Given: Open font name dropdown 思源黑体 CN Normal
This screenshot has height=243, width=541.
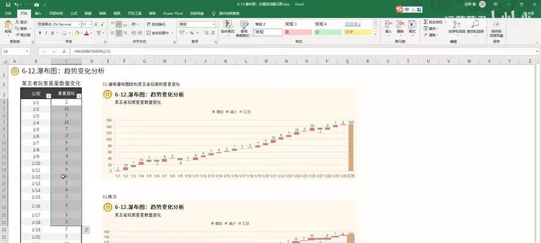Looking at the screenshot, I should point(79,24).
